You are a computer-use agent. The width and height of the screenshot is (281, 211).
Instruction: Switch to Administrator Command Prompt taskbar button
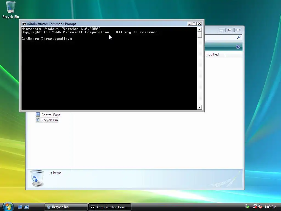(x=110, y=207)
